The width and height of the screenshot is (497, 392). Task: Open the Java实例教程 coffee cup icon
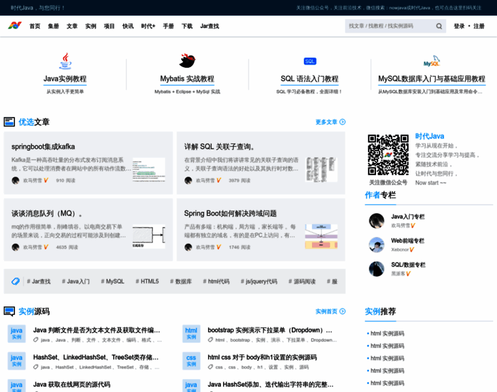tap(65, 61)
